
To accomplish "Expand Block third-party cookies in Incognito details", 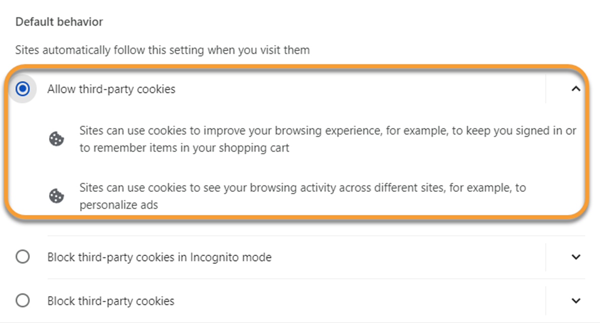I will tap(576, 257).
